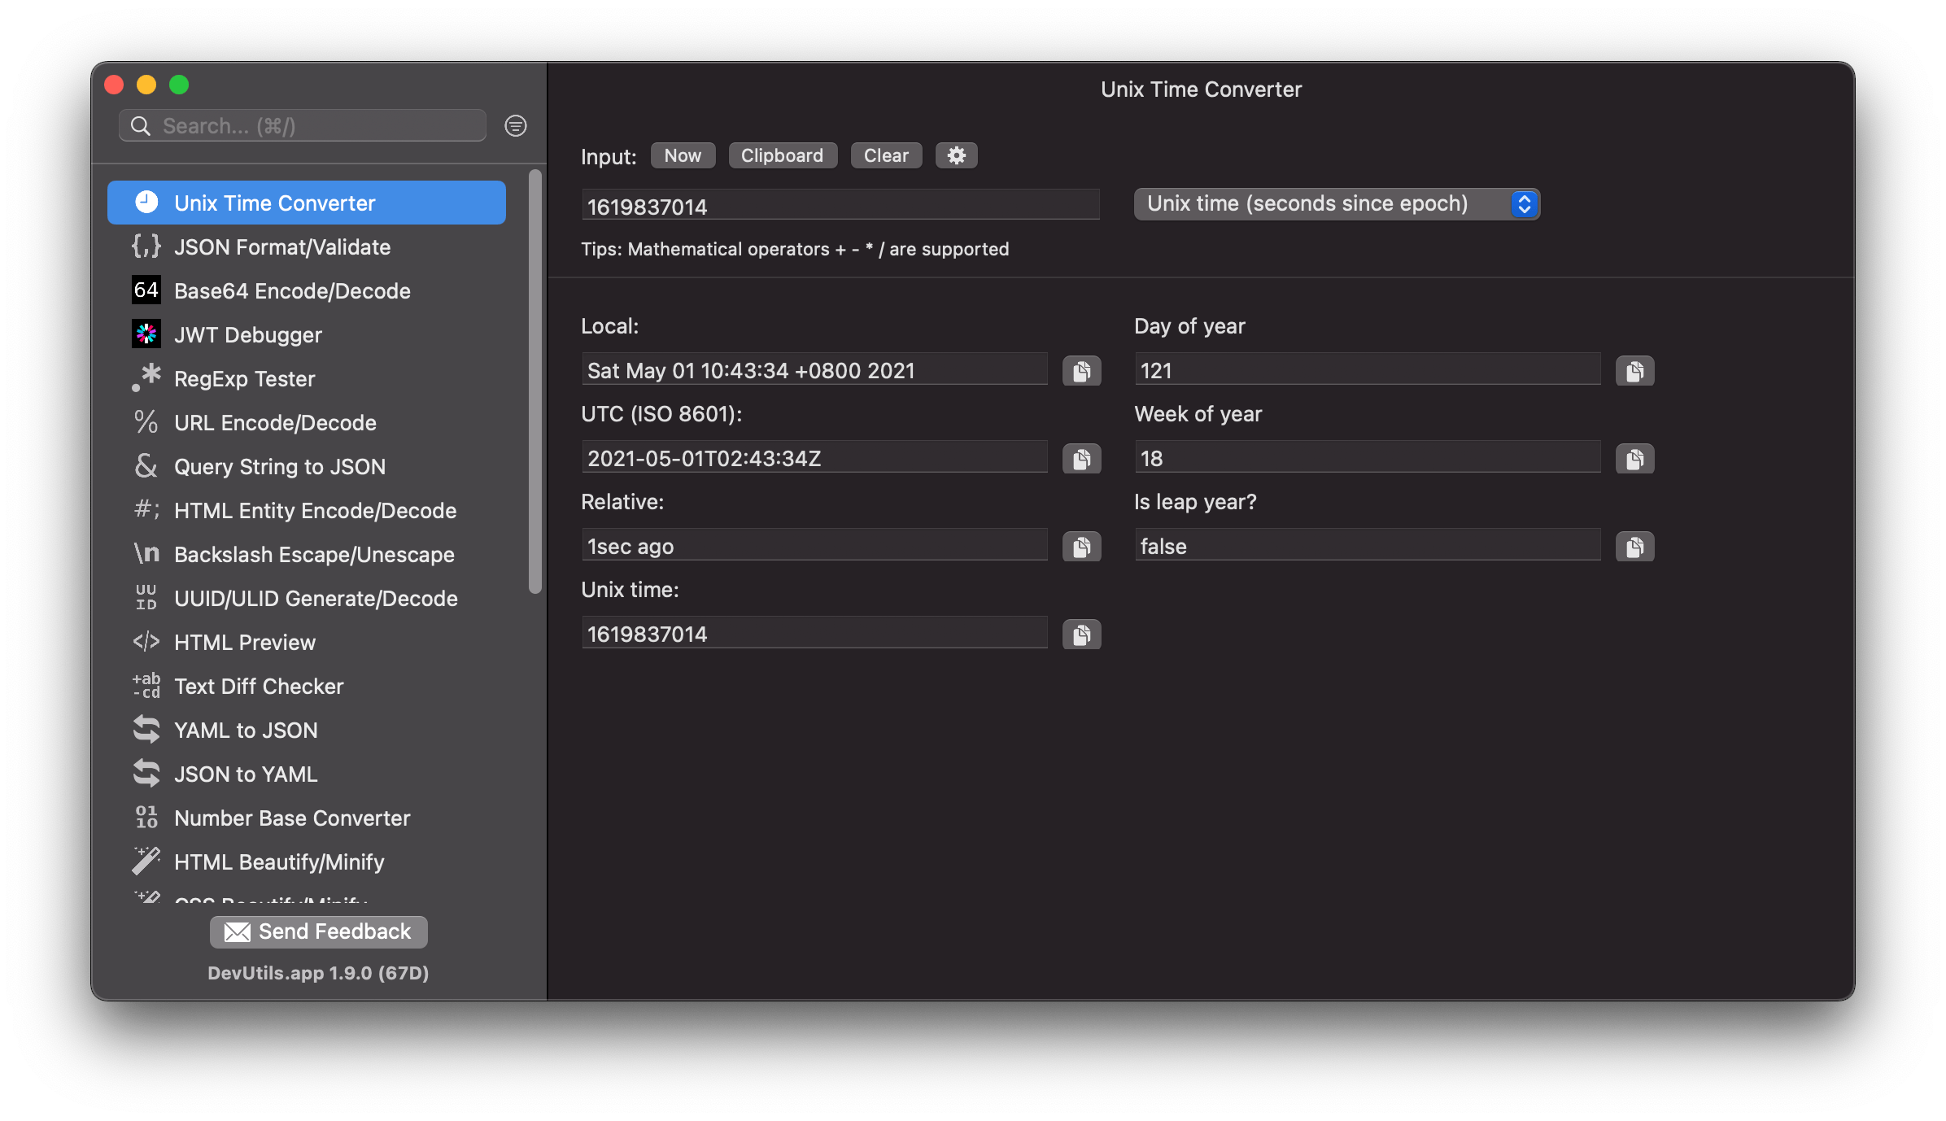
Task: Click the JWT Debugger sidebar icon
Action: pos(146,335)
